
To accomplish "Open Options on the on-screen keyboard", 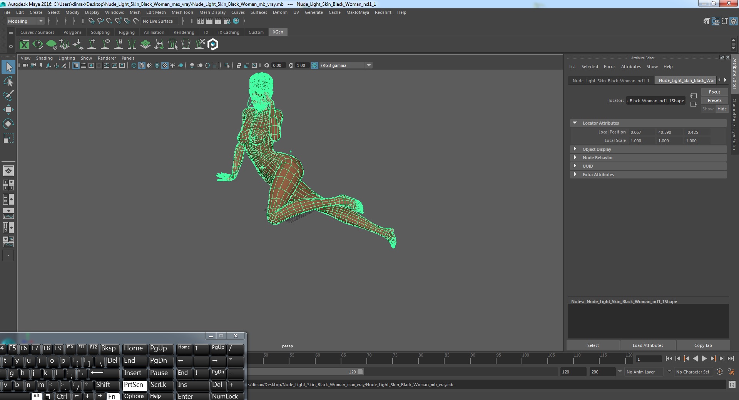I will [x=134, y=396].
